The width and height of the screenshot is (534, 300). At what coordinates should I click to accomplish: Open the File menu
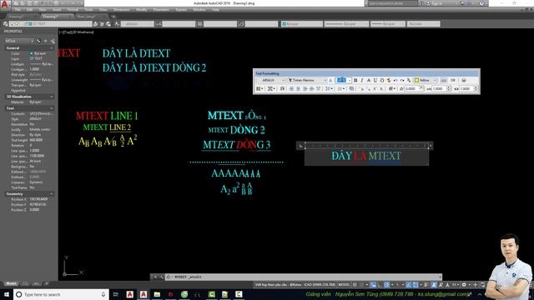(x=18, y=10)
